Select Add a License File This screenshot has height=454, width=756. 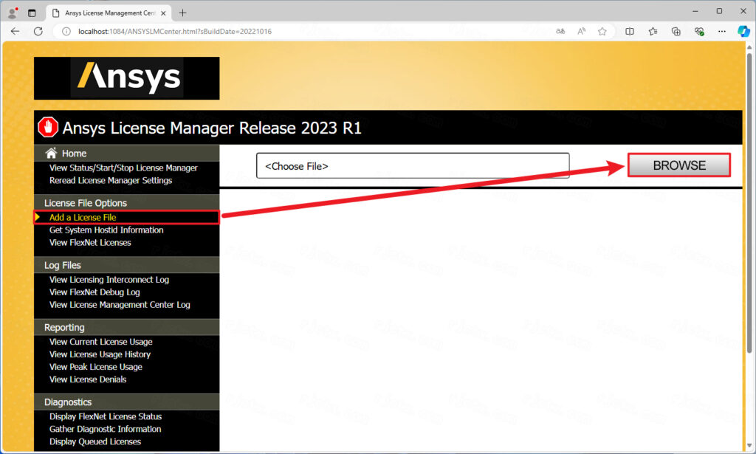tap(83, 217)
